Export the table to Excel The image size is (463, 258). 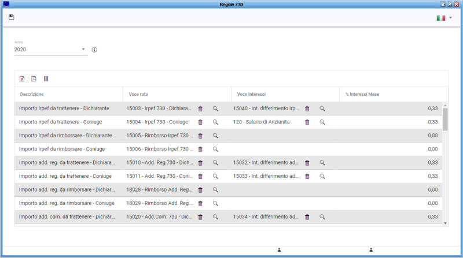[22, 78]
